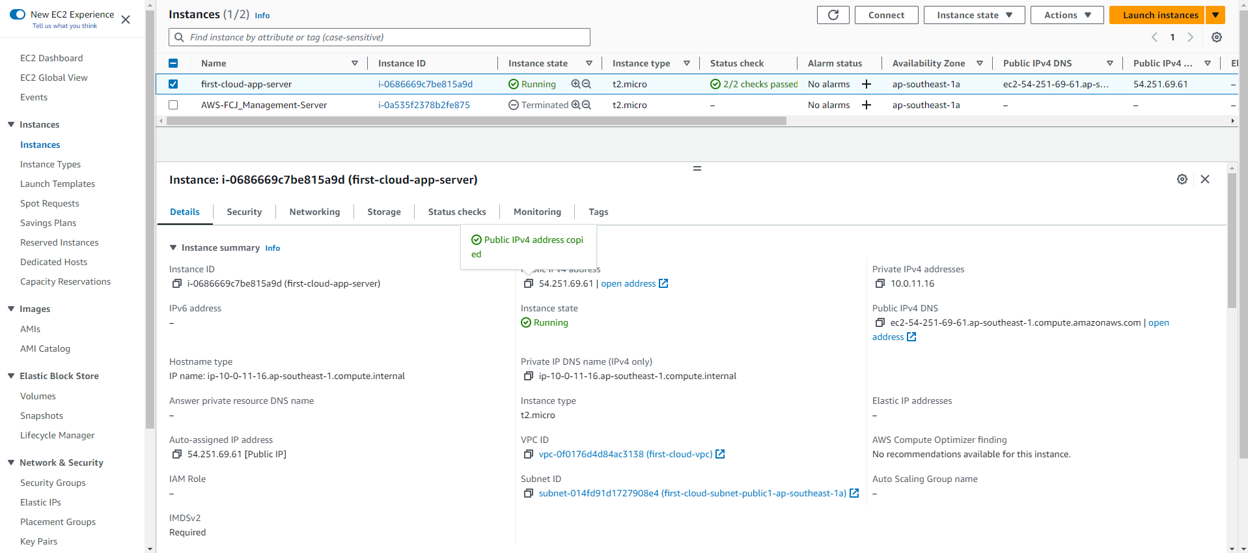Viewport: 1248px width, 553px height.
Task: Open AMI Catalog in sidebar
Action: pos(45,348)
